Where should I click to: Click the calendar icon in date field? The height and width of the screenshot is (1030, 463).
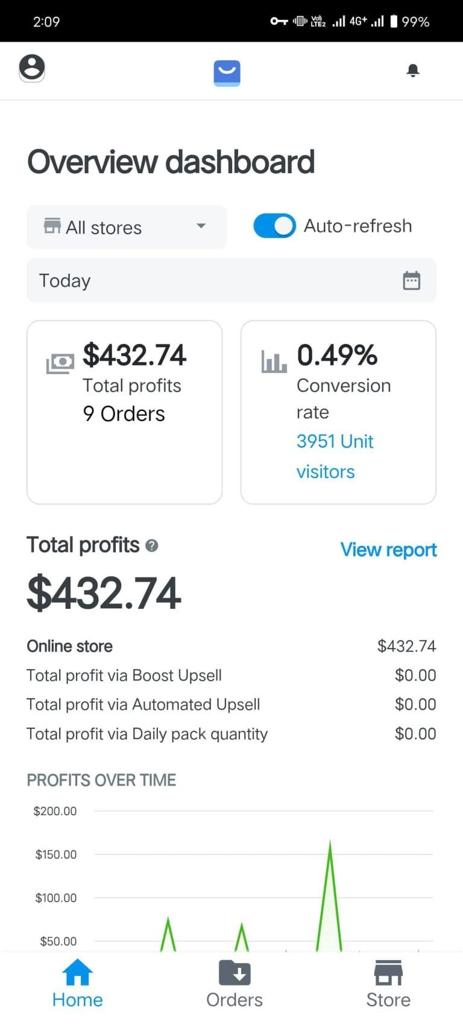412,281
